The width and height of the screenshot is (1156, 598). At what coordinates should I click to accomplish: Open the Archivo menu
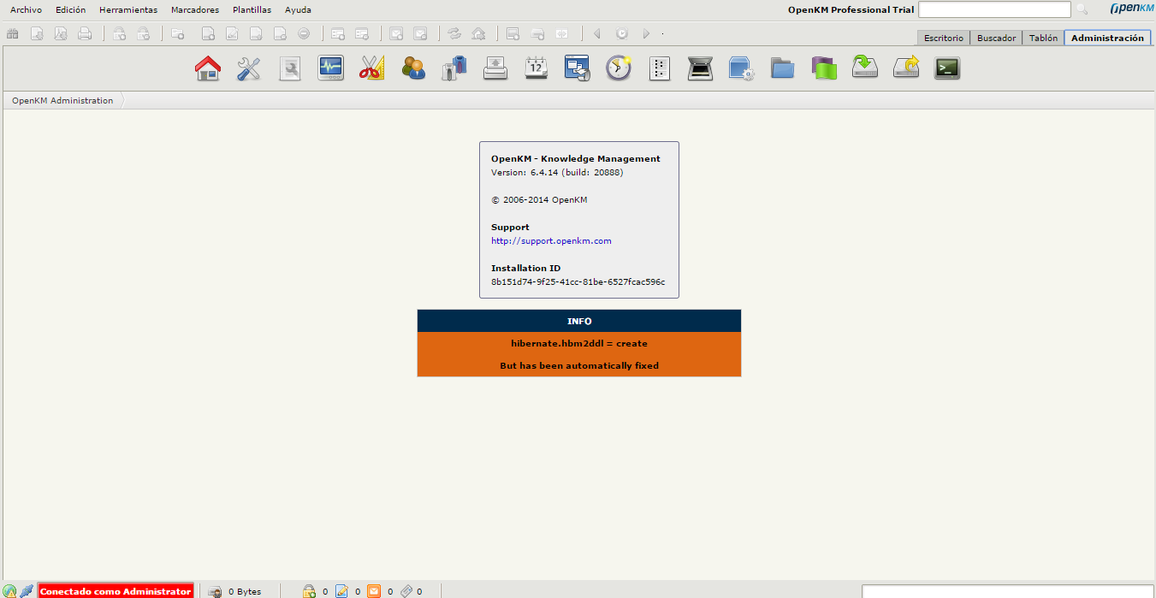point(26,10)
